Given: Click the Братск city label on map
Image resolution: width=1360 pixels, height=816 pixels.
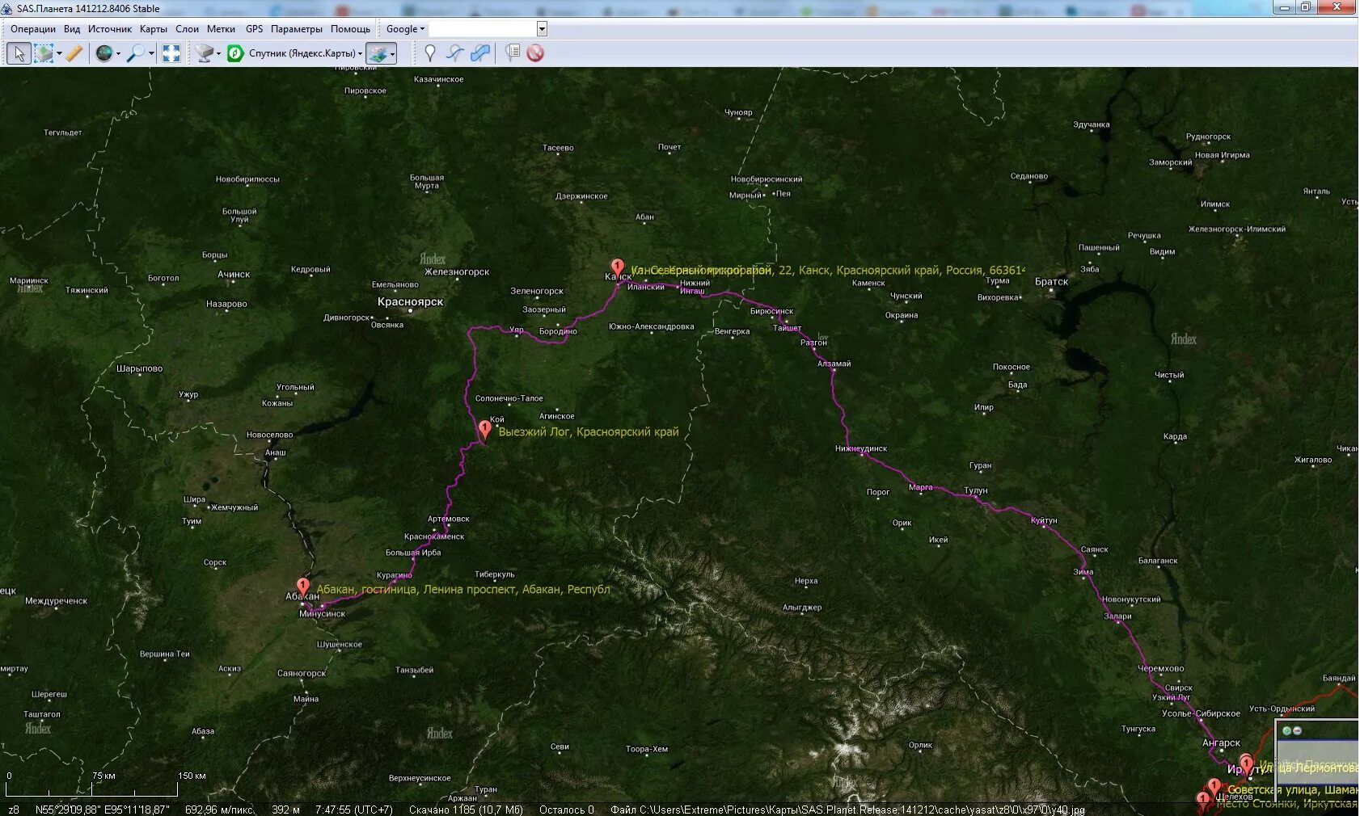Looking at the screenshot, I should tap(1051, 282).
